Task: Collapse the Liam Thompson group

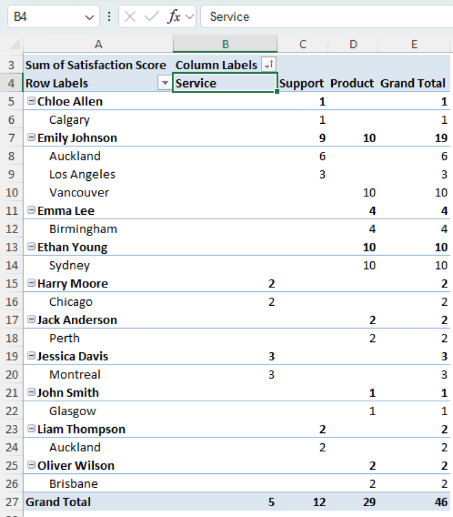Action: [31, 429]
